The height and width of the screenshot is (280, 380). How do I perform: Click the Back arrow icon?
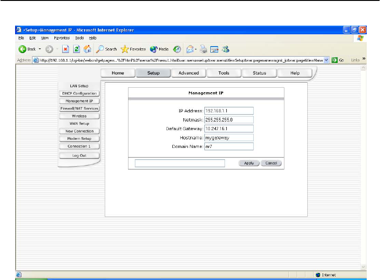pos(22,49)
